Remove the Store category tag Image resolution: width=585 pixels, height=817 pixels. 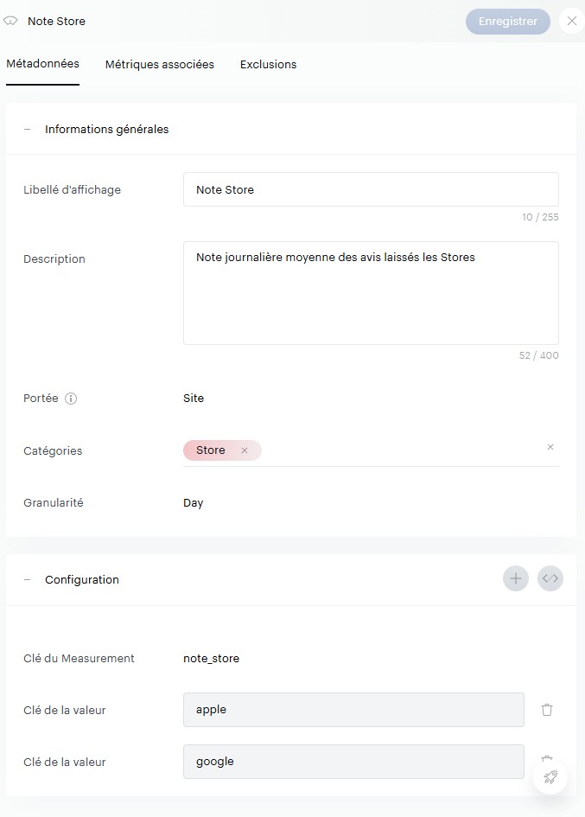point(245,450)
